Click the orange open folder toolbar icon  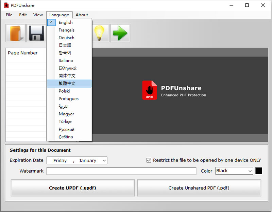pos(16,33)
